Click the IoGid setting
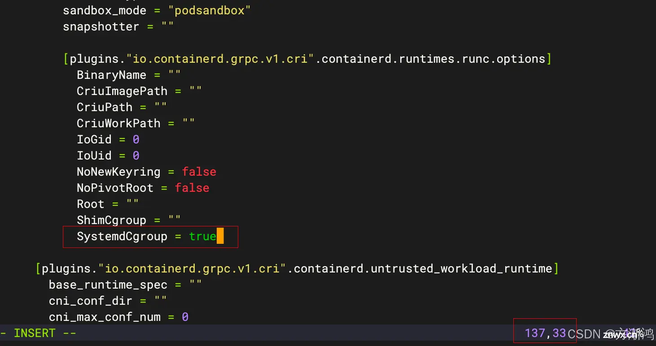This screenshot has height=346, width=656. coord(108,139)
